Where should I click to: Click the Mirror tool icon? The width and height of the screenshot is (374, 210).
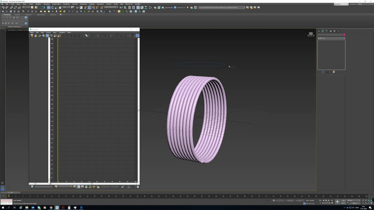tap(120, 8)
